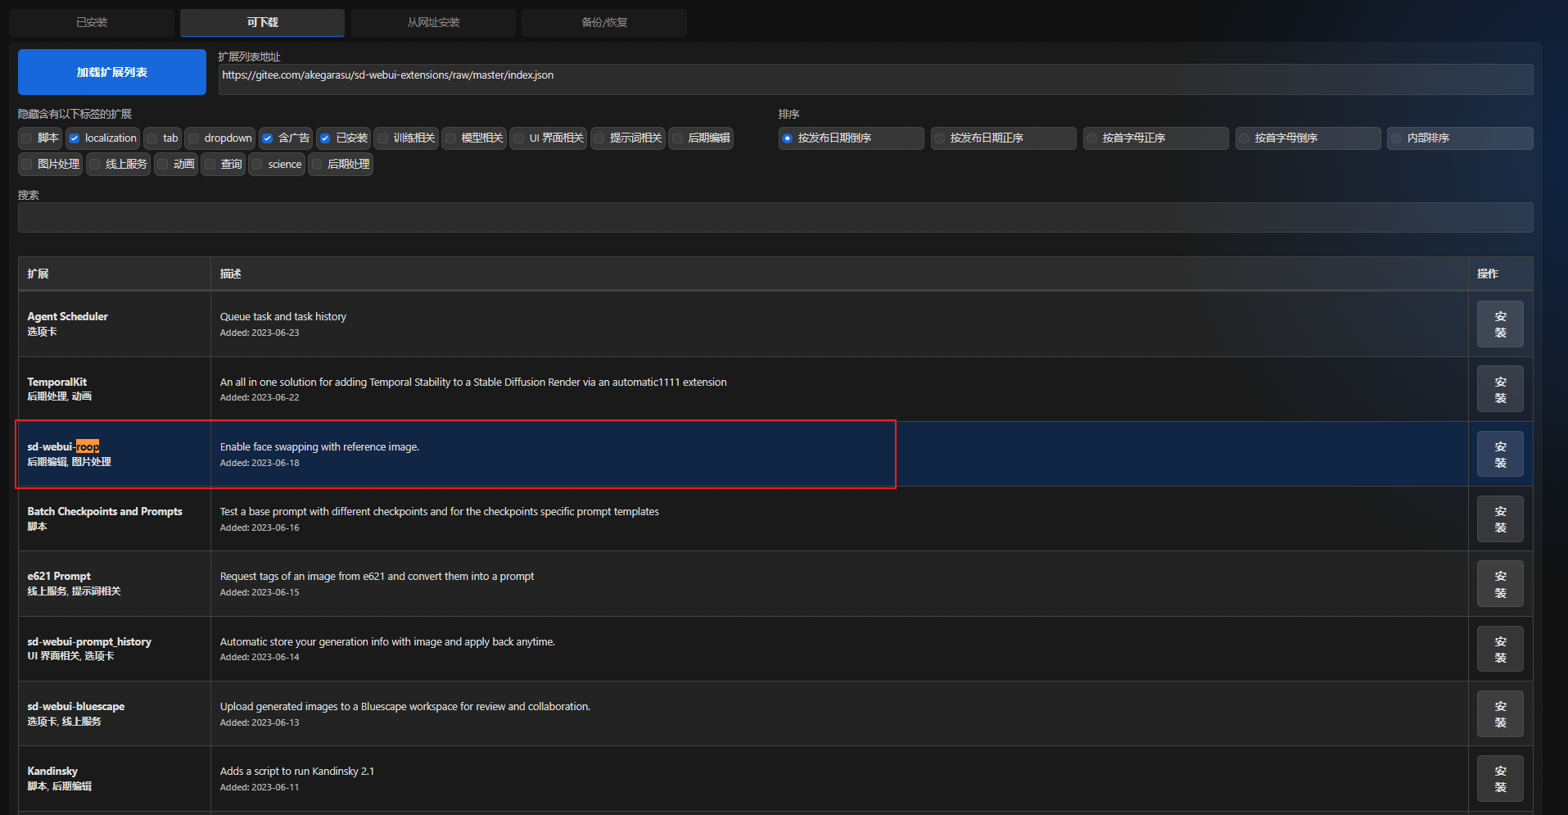Click the 搜索 search input field
The image size is (1568, 815).
pos(775,218)
